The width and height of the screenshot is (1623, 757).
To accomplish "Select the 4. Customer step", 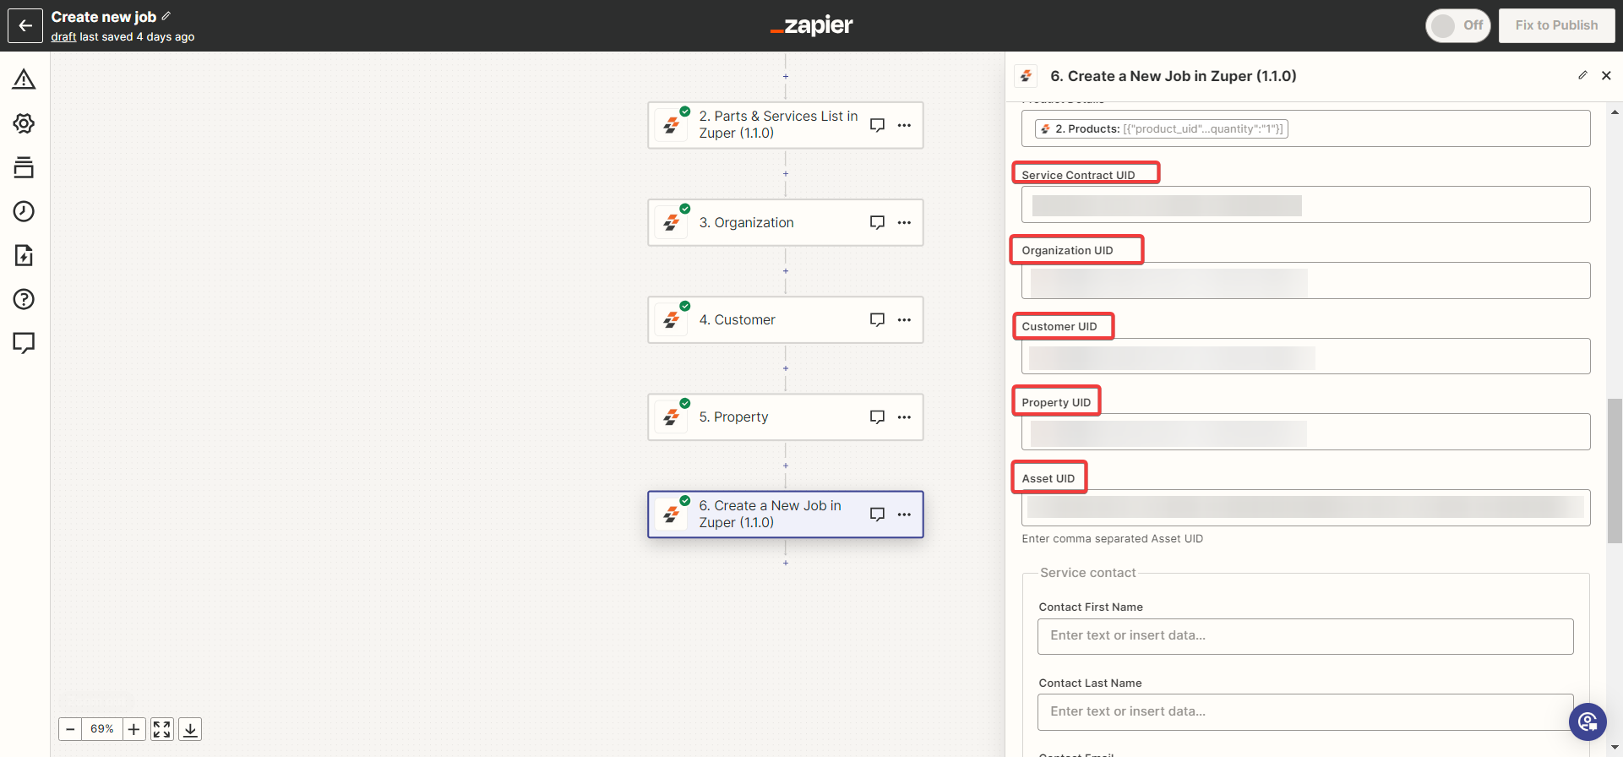I will click(x=786, y=319).
